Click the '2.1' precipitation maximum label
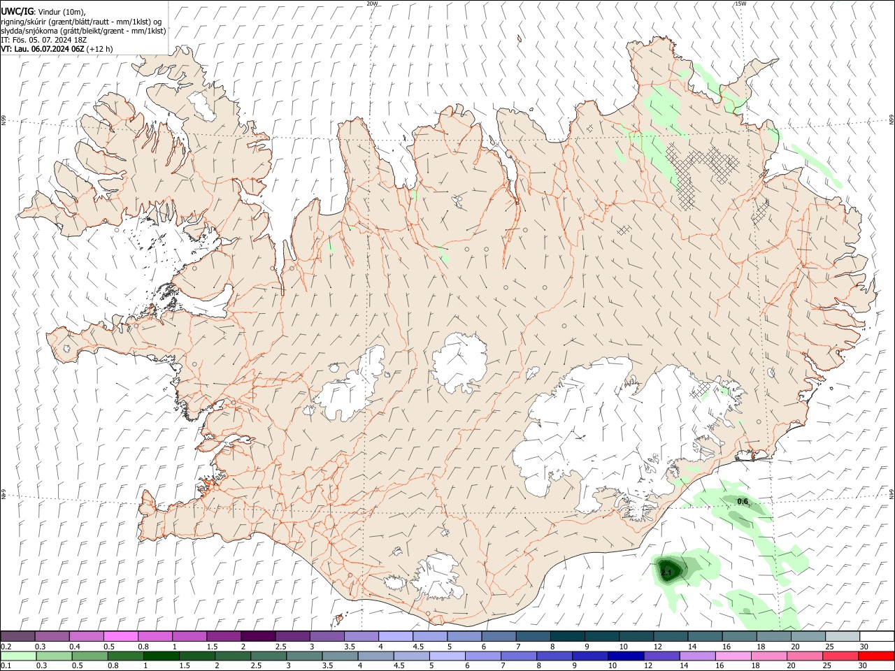This screenshot has width=895, height=671. [666, 573]
